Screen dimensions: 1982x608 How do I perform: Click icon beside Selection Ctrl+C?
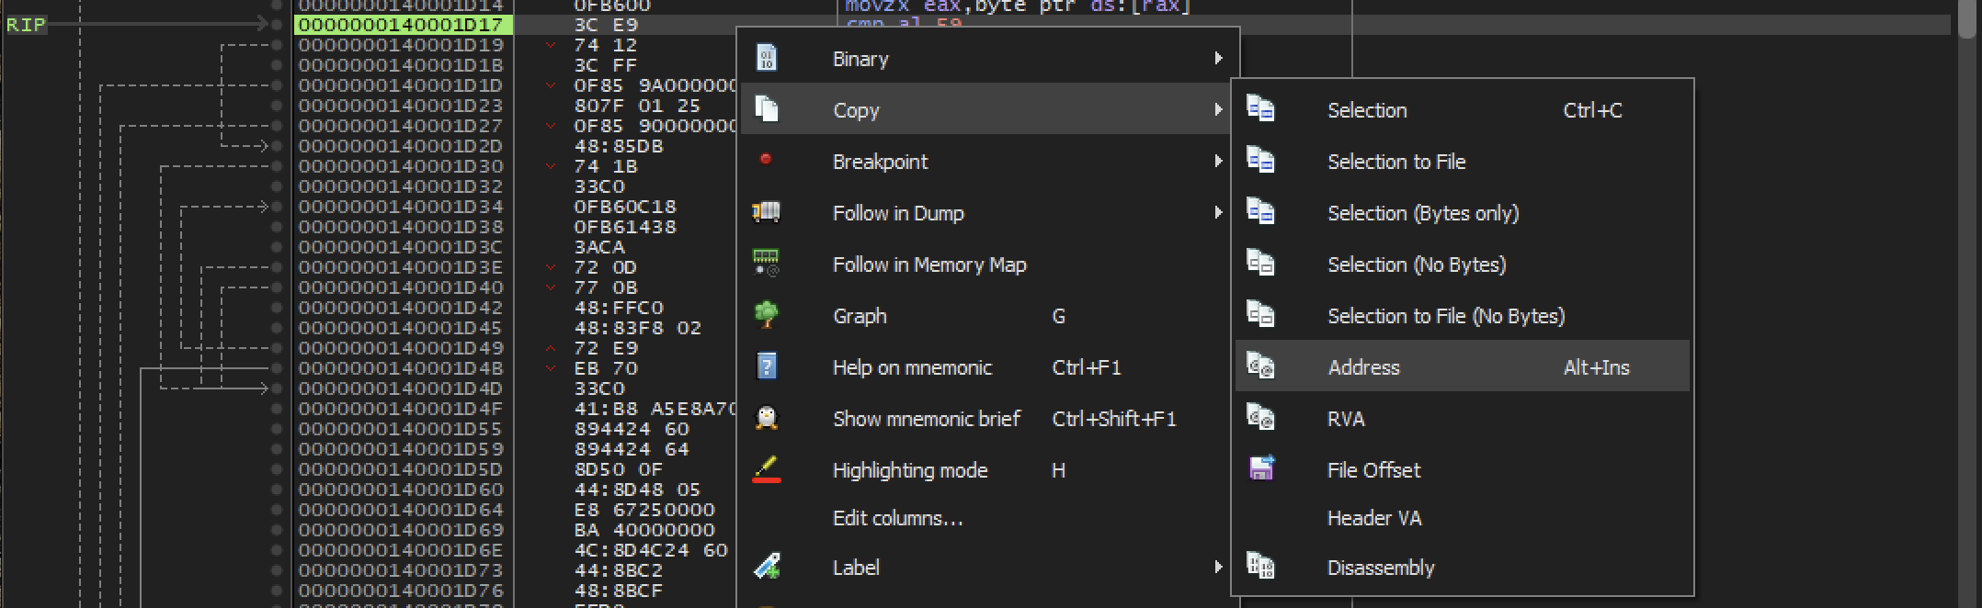1260,109
